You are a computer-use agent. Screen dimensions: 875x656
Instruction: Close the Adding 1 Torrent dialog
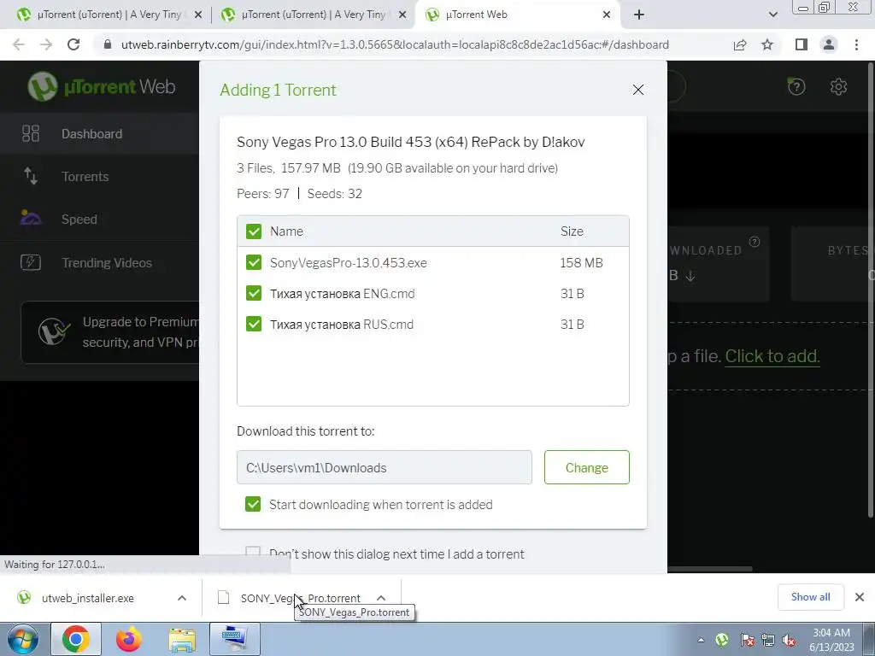pyautogui.click(x=638, y=90)
